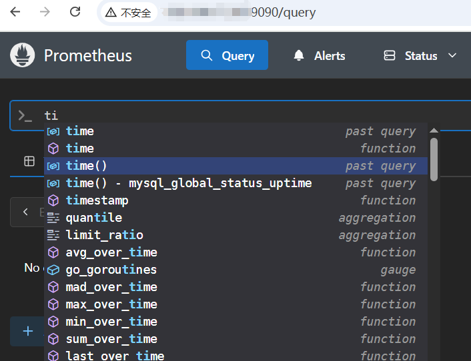The height and width of the screenshot is (361, 471).
Task: Click the Prometheus flame logo
Action: pyautogui.click(x=22, y=55)
